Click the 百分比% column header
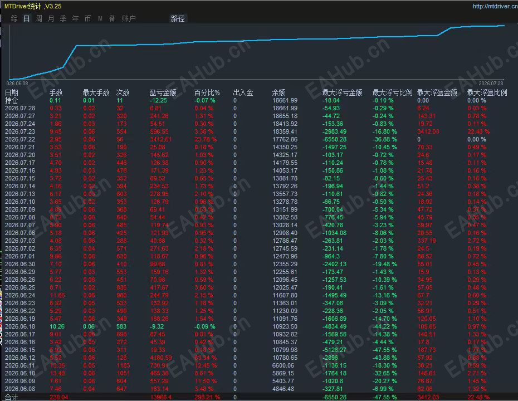 point(207,92)
